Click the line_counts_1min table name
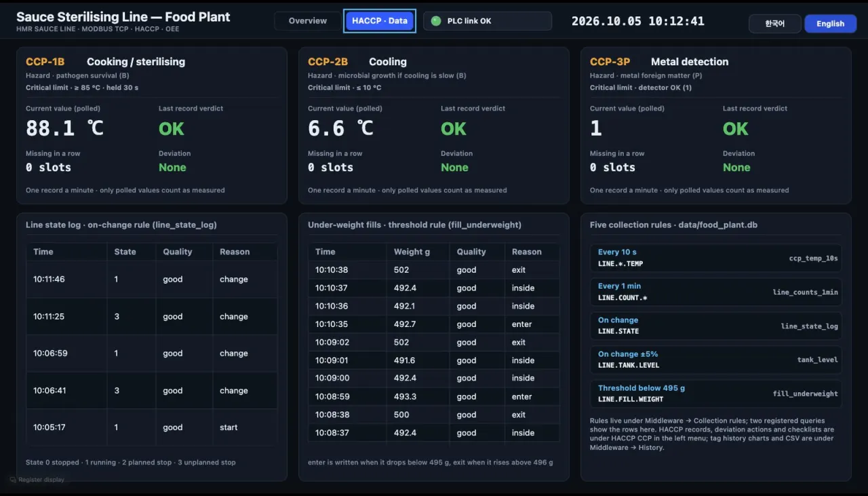Screen dimensions: 868x496 (x=805, y=292)
